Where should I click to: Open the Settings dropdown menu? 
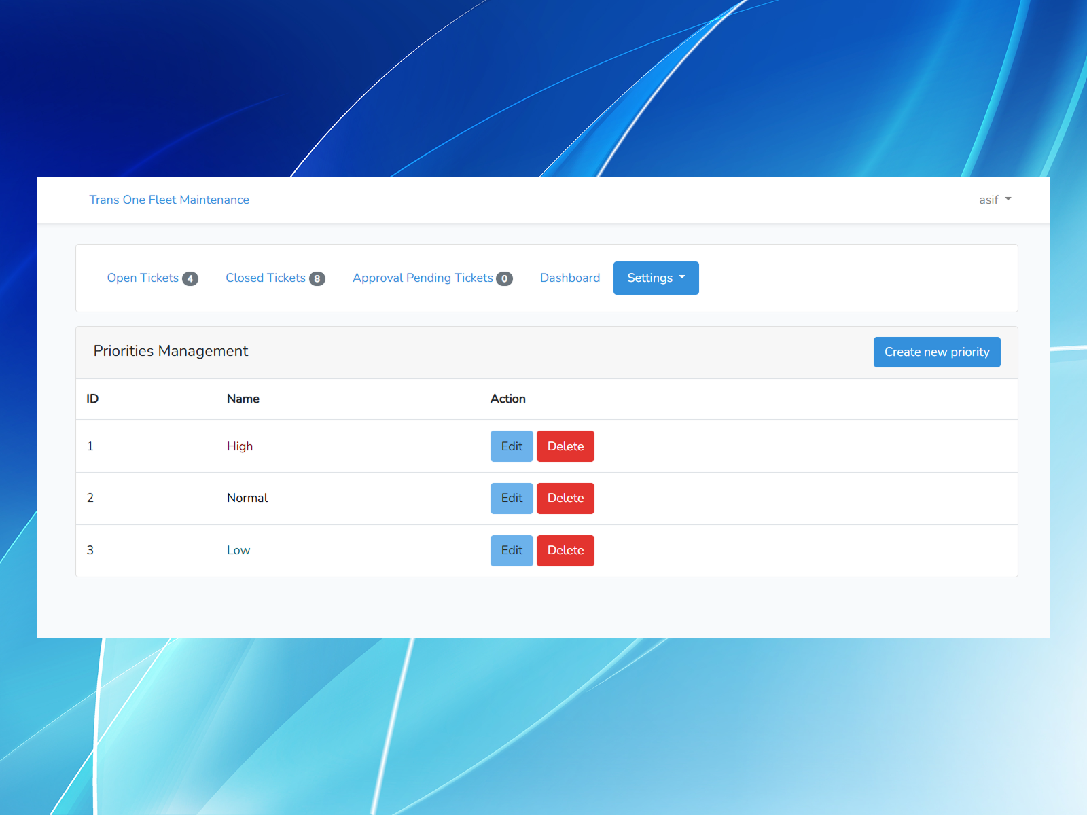point(656,278)
